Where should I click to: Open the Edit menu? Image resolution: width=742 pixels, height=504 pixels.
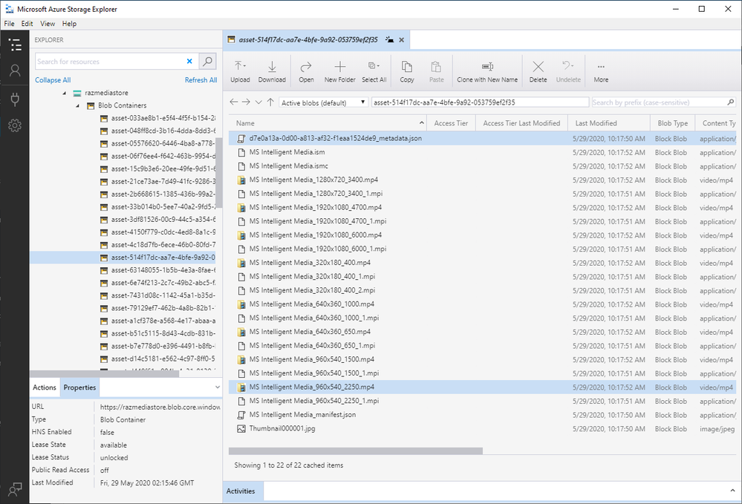tap(27, 24)
